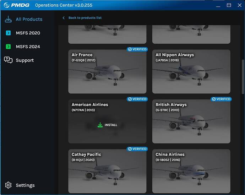Open the Support page
Screen dimensions: 245x195
(25, 60)
